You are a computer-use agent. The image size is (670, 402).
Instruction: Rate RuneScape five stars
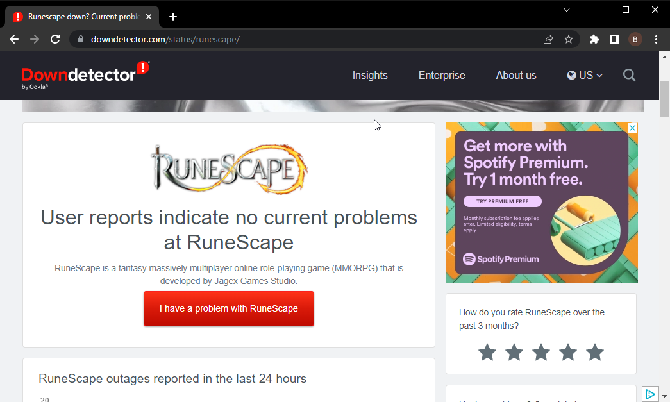point(595,353)
